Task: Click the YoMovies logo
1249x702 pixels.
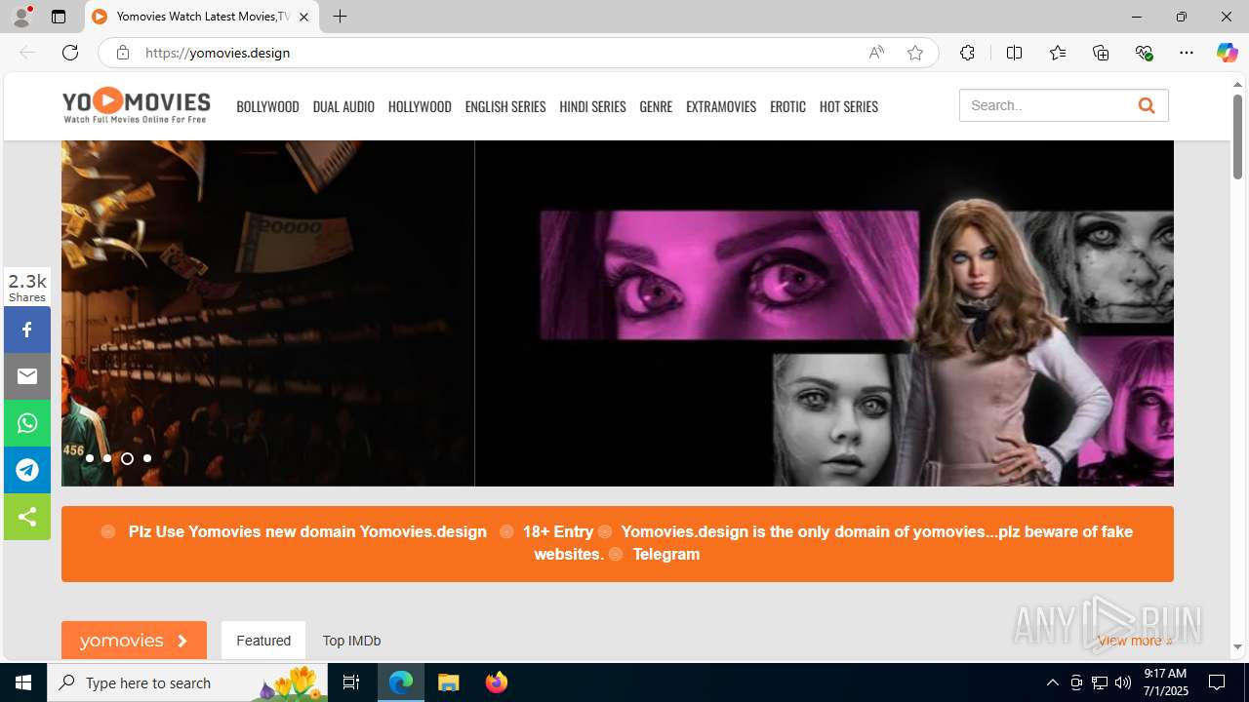Action: (136, 105)
